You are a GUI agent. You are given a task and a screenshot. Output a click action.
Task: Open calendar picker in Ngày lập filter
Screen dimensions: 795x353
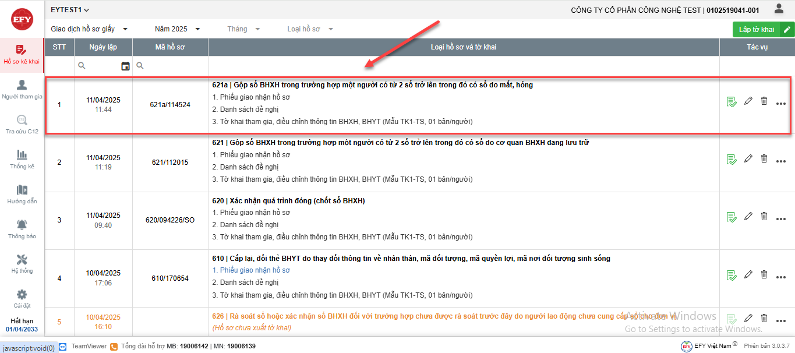click(125, 66)
